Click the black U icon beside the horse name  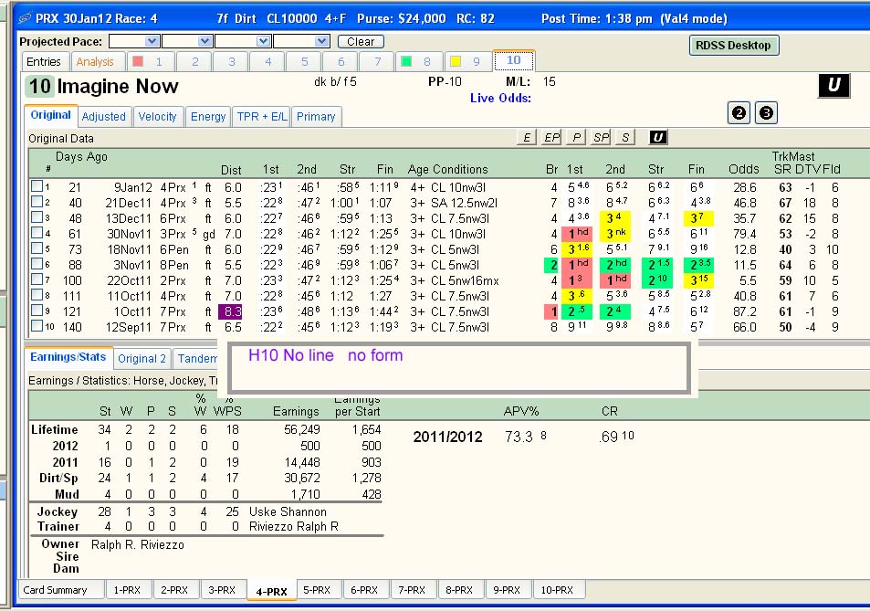pyautogui.click(x=833, y=86)
